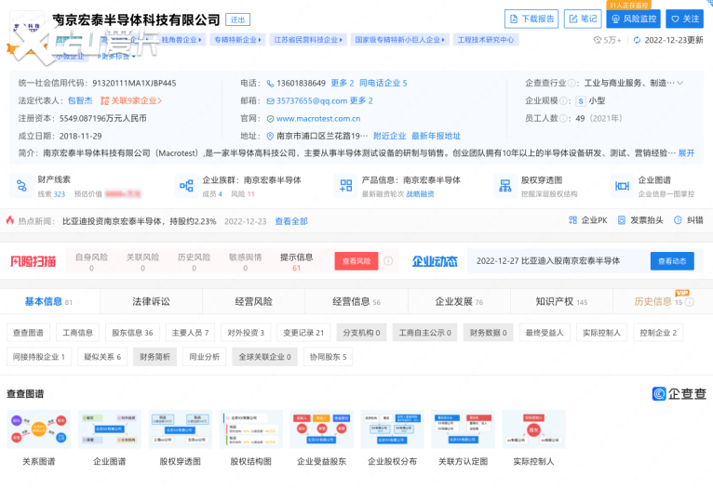Click 纠错 error correction
The image size is (713, 488).
coord(689,220)
